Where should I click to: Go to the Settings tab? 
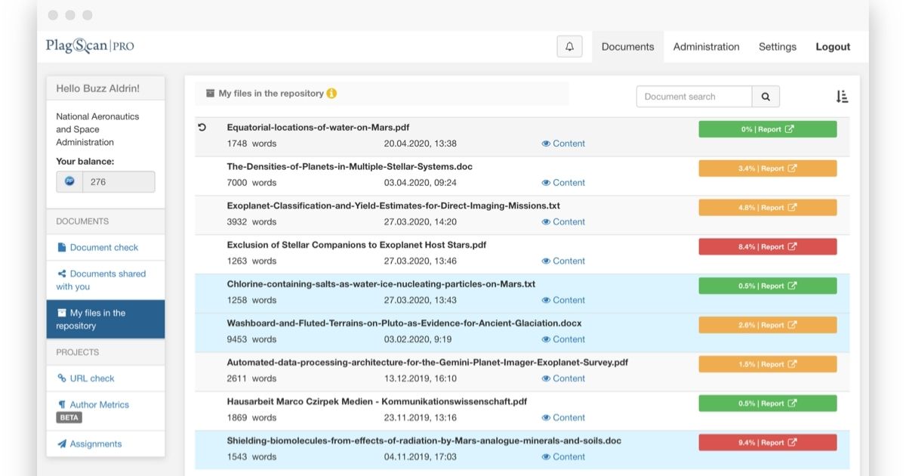(777, 47)
